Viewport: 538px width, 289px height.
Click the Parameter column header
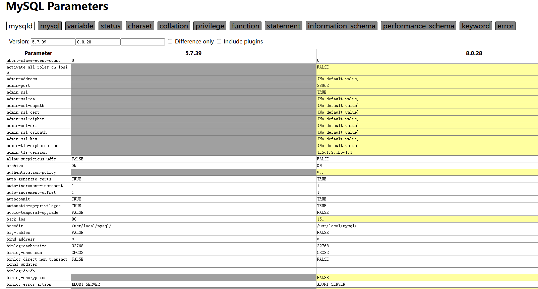coord(38,53)
